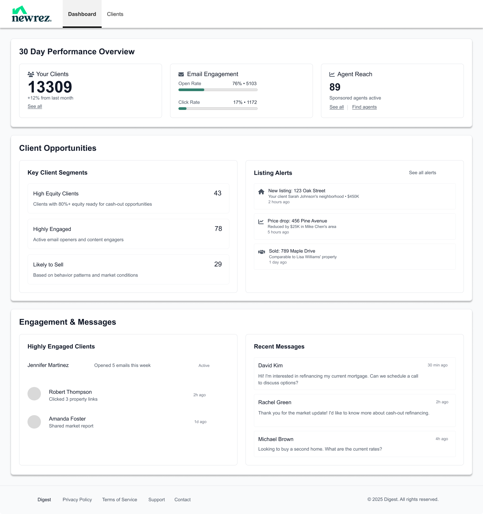The image size is (483, 514).
Task: Click the 78 Highly Engaged count
Action: pos(218,229)
